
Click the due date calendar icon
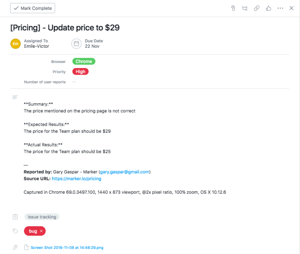pyautogui.click(x=77, y=43)
